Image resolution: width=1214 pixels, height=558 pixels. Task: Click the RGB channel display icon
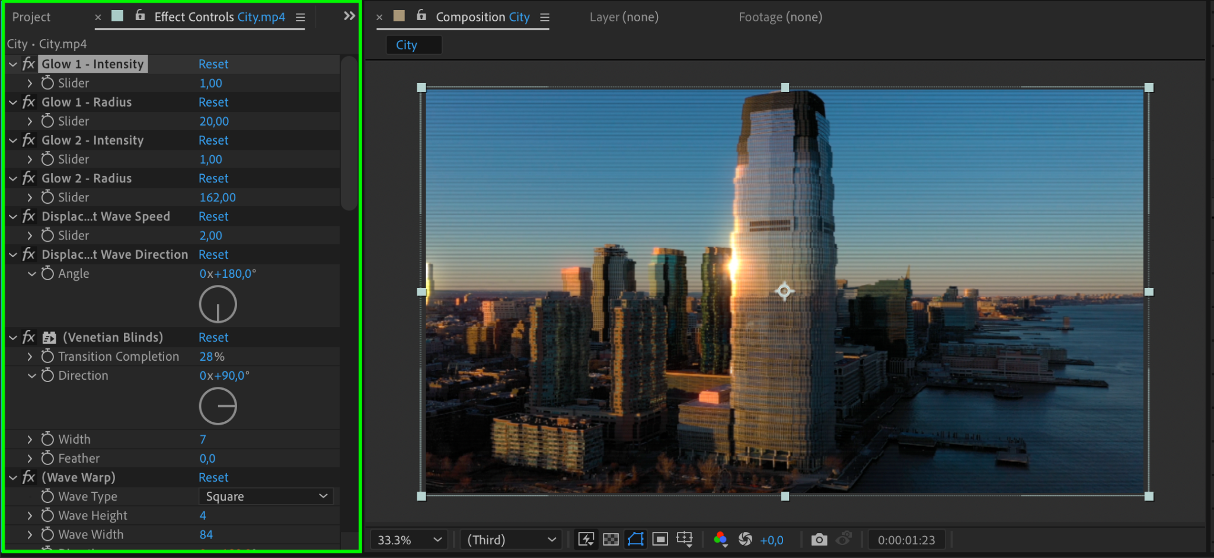(x=720, y=539)
